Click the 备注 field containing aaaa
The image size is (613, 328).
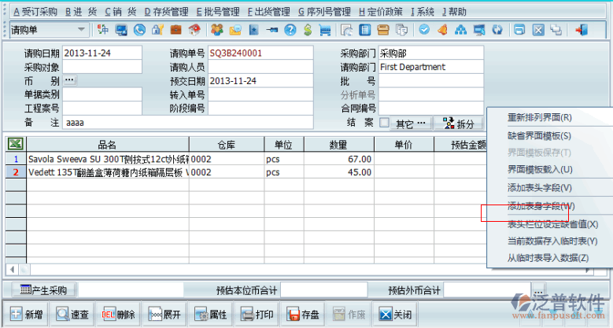pos(187,123)
